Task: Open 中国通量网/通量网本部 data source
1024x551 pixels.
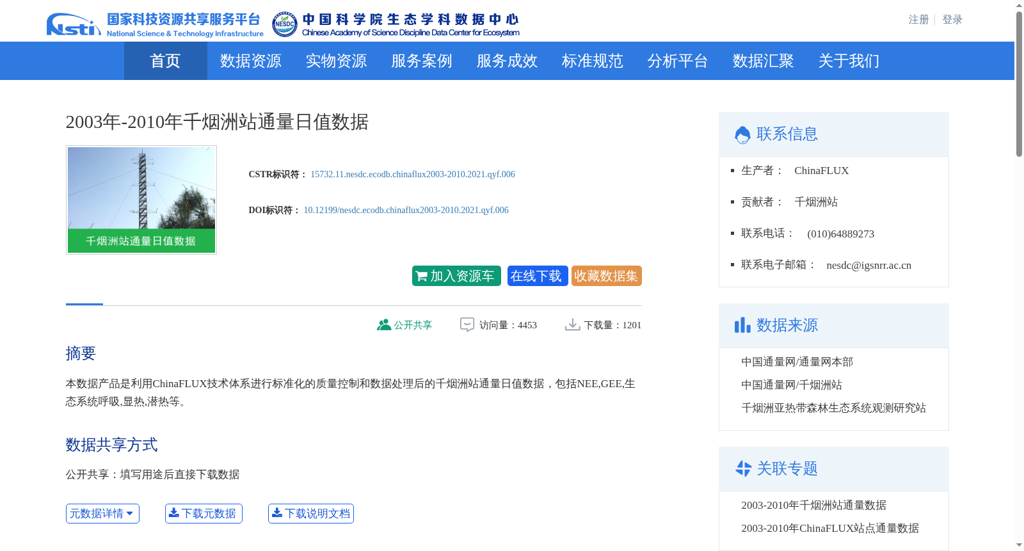Action: [797, 362]
